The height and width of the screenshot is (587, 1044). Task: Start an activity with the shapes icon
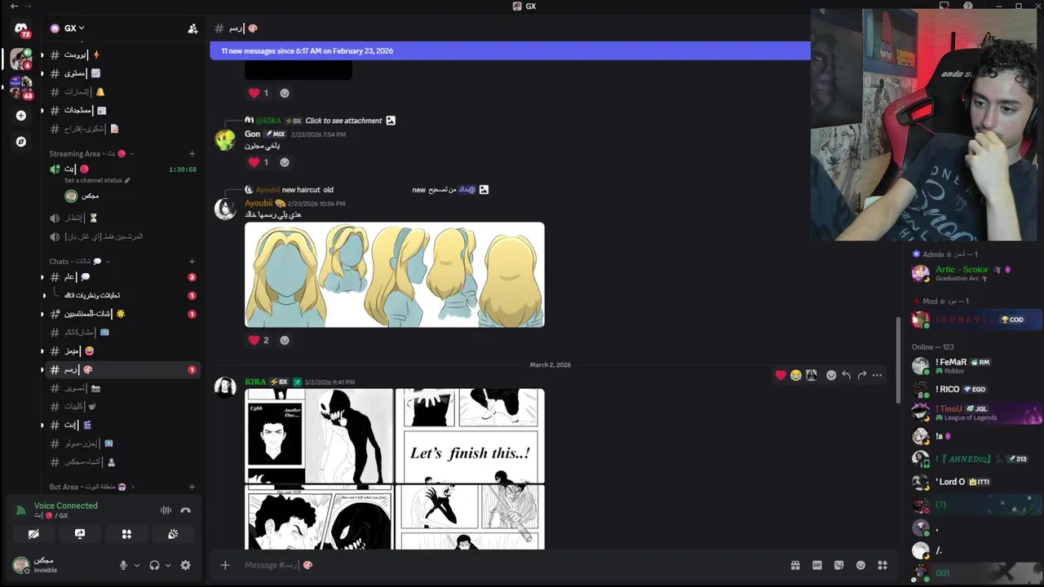click(x=126, y=534)
